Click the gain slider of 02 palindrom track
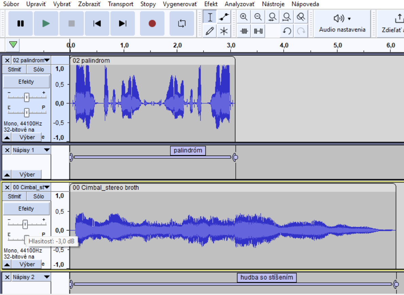 [x=27, y=98]
